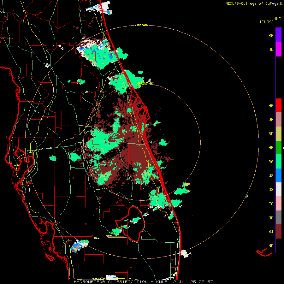
Task: Click the ND legend label
Action: click(271, 246)
